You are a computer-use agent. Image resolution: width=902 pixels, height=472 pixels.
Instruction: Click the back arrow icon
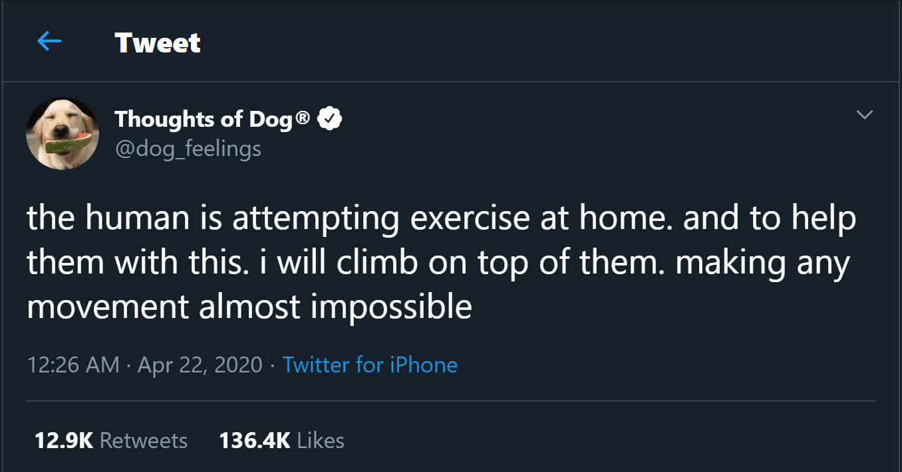(x=49, y=42)
